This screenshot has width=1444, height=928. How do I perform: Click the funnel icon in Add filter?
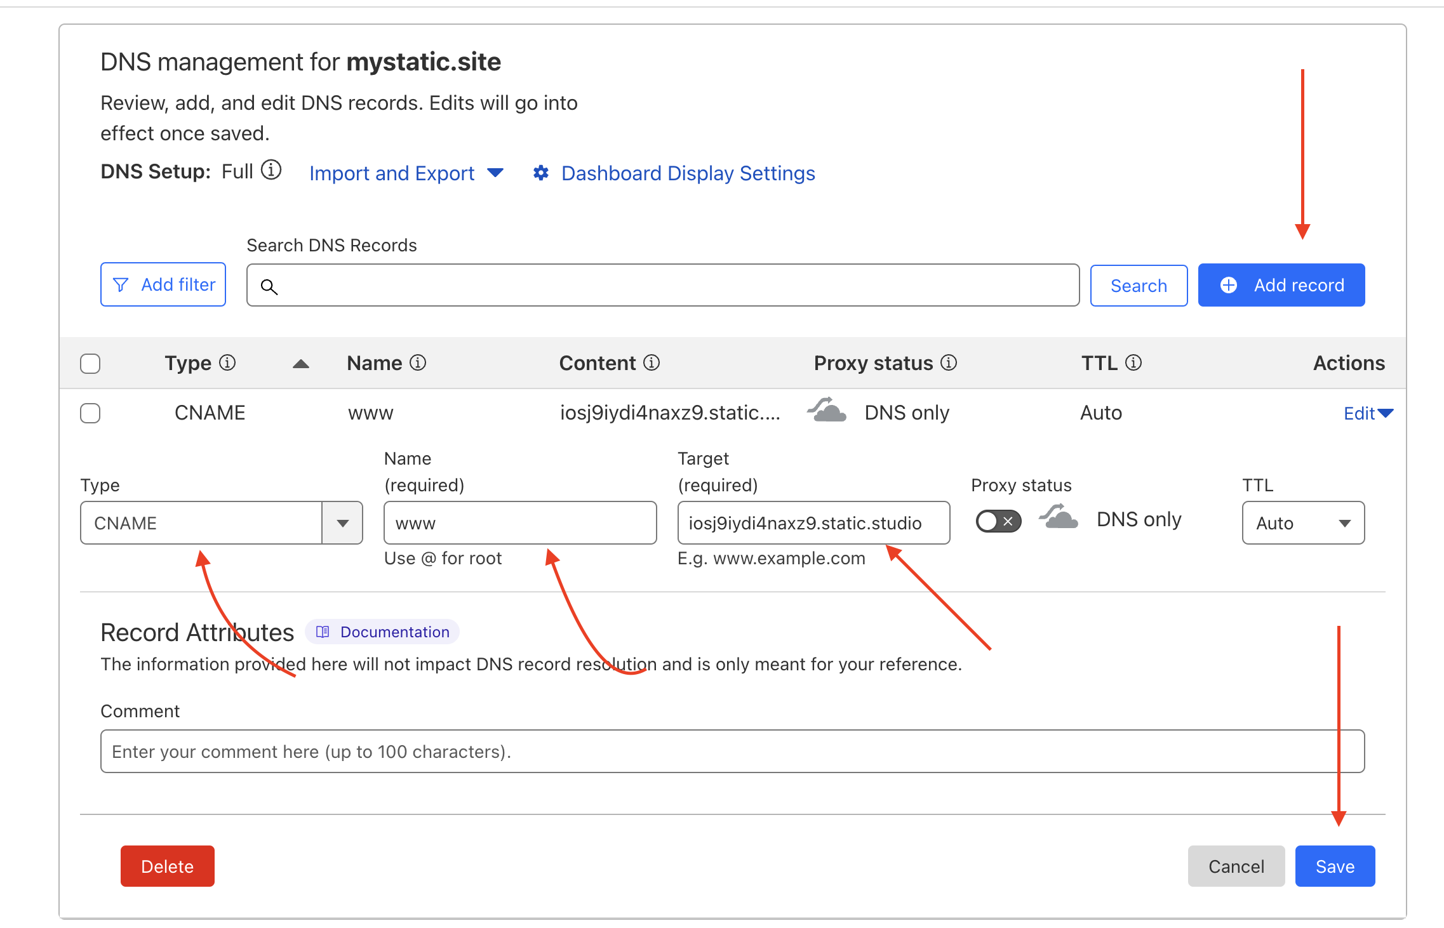coord(121,285)
